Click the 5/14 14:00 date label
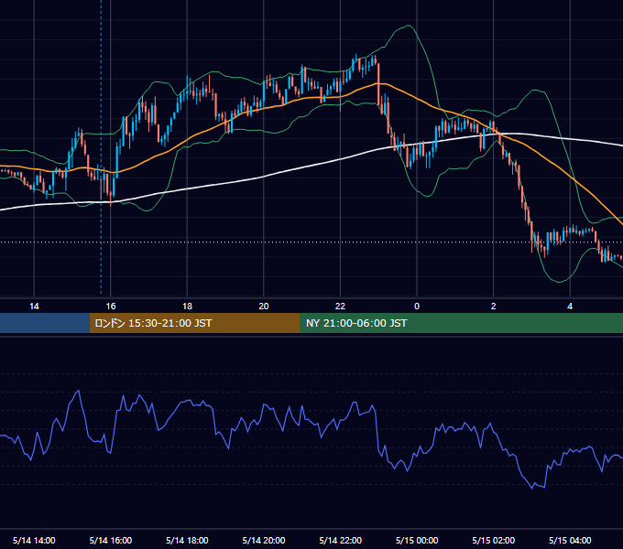 (x=34, y=540)
